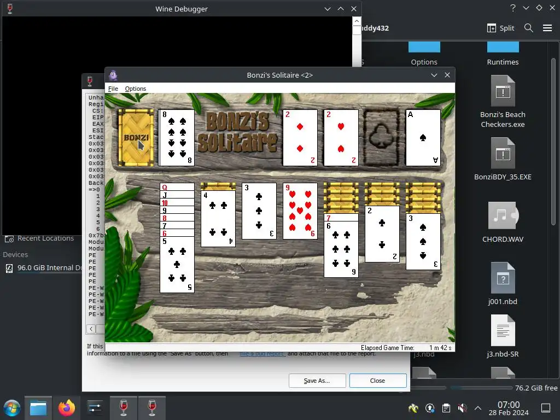The height and width of the screenshot is (420, 560).
Task: Draw from the Bonzi stock deck
Action: 136,137
